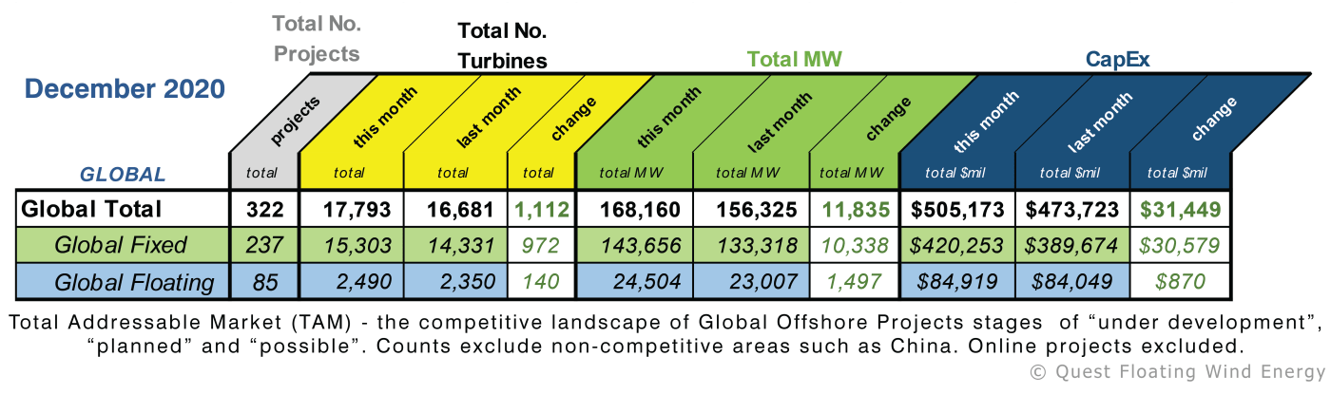Select the gray projects column header

click(x=295, y=121)
